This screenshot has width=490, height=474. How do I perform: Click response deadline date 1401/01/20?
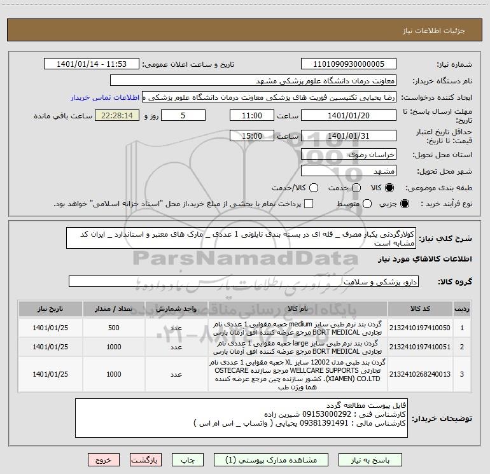[349, 115]
